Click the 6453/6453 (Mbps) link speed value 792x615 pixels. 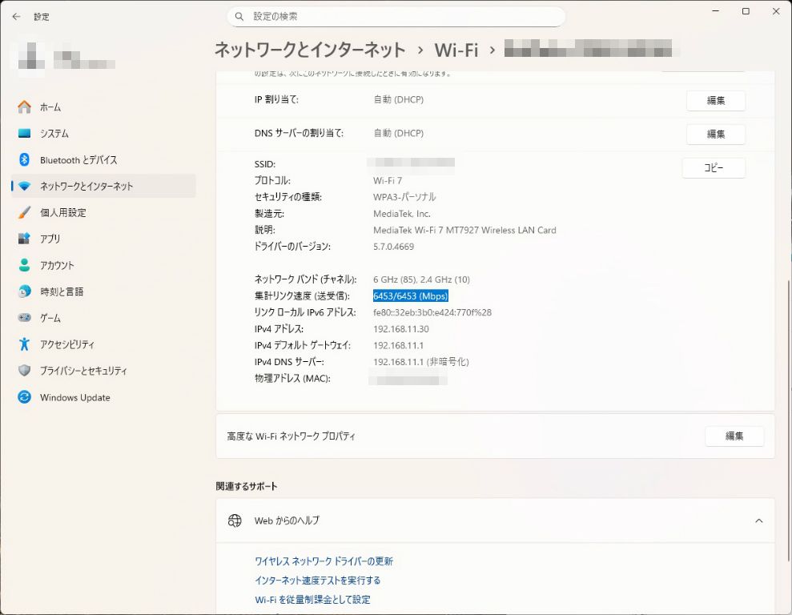point(411,295)
